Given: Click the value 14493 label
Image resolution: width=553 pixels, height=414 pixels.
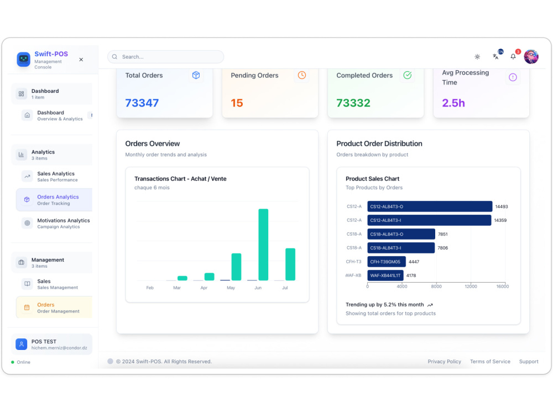Looking at the screenshot, I should coord(502,206).
